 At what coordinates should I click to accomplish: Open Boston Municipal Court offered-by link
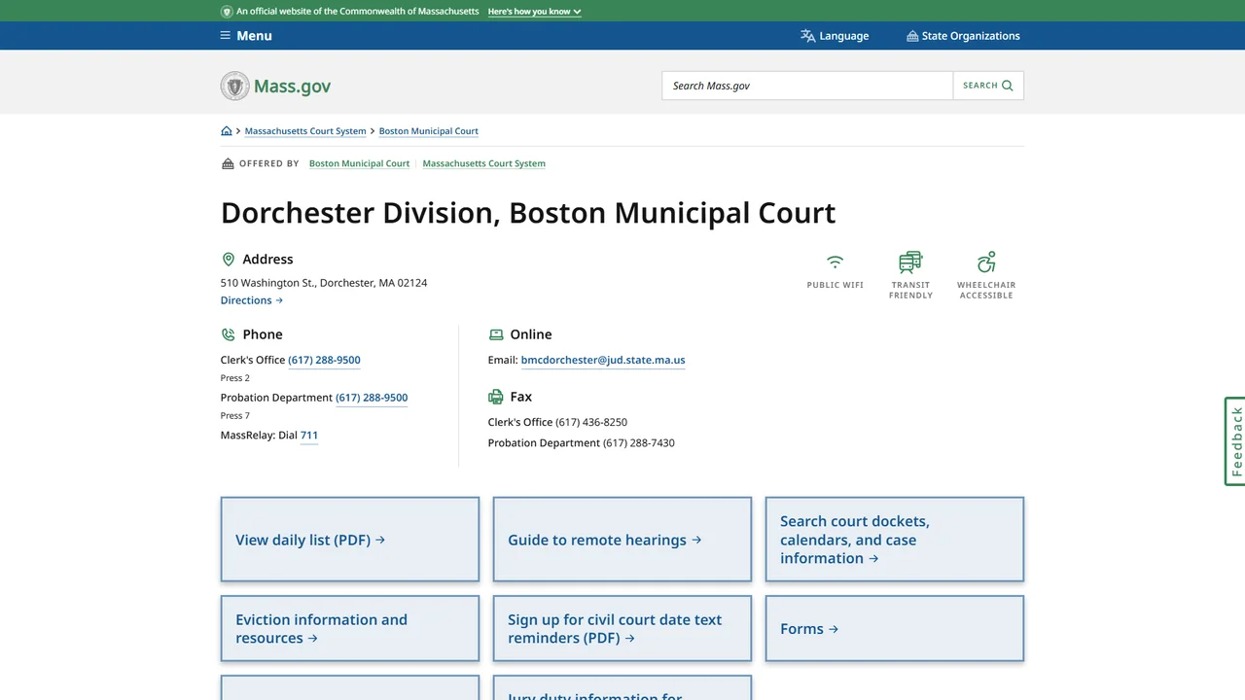[359, 163]
